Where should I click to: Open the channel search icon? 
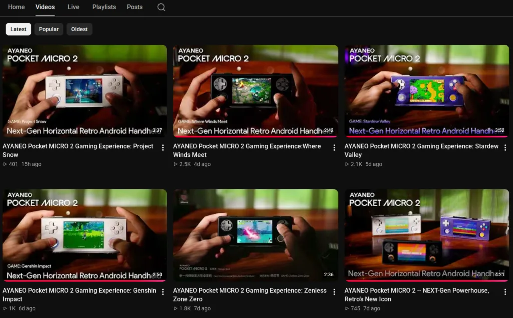[x=161, y=7]
